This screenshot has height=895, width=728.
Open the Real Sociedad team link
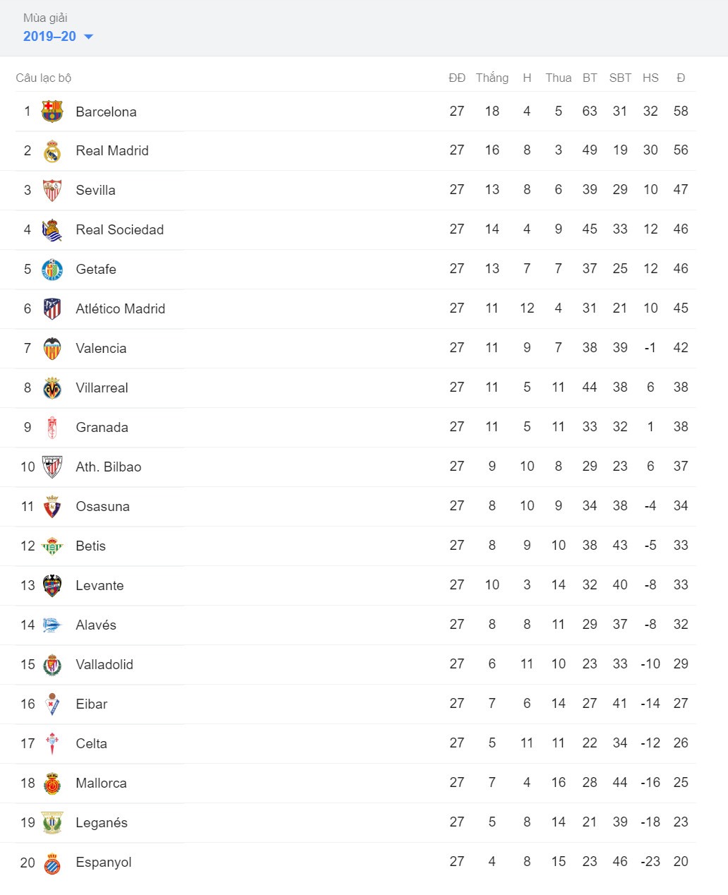(x=119, y=229)
